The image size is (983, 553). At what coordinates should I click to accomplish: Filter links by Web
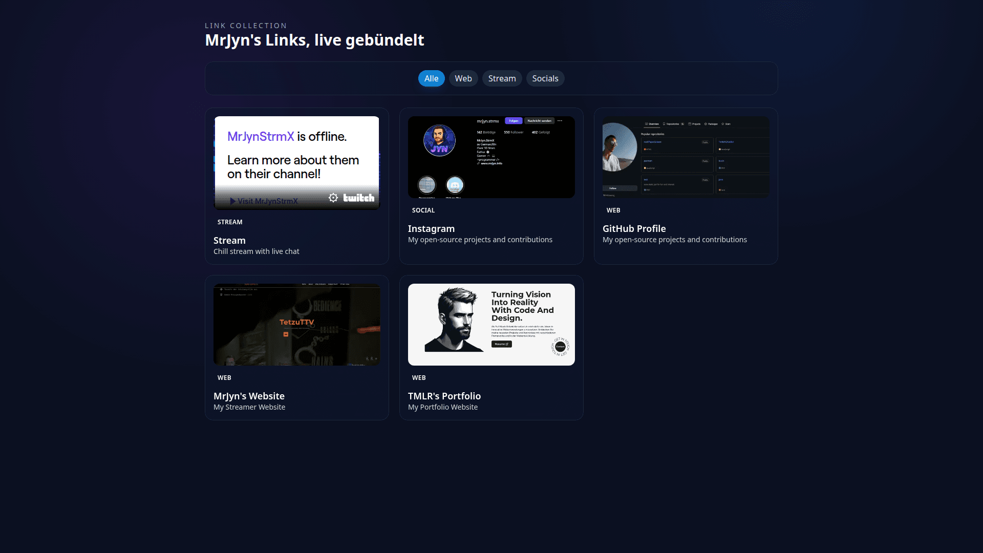click(463, 78)
